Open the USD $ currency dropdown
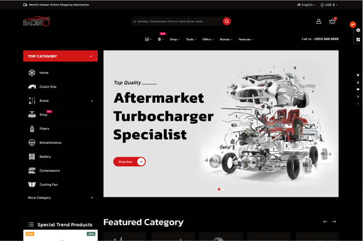Screen dimensions: 363x241 click(x=329, y=5)
